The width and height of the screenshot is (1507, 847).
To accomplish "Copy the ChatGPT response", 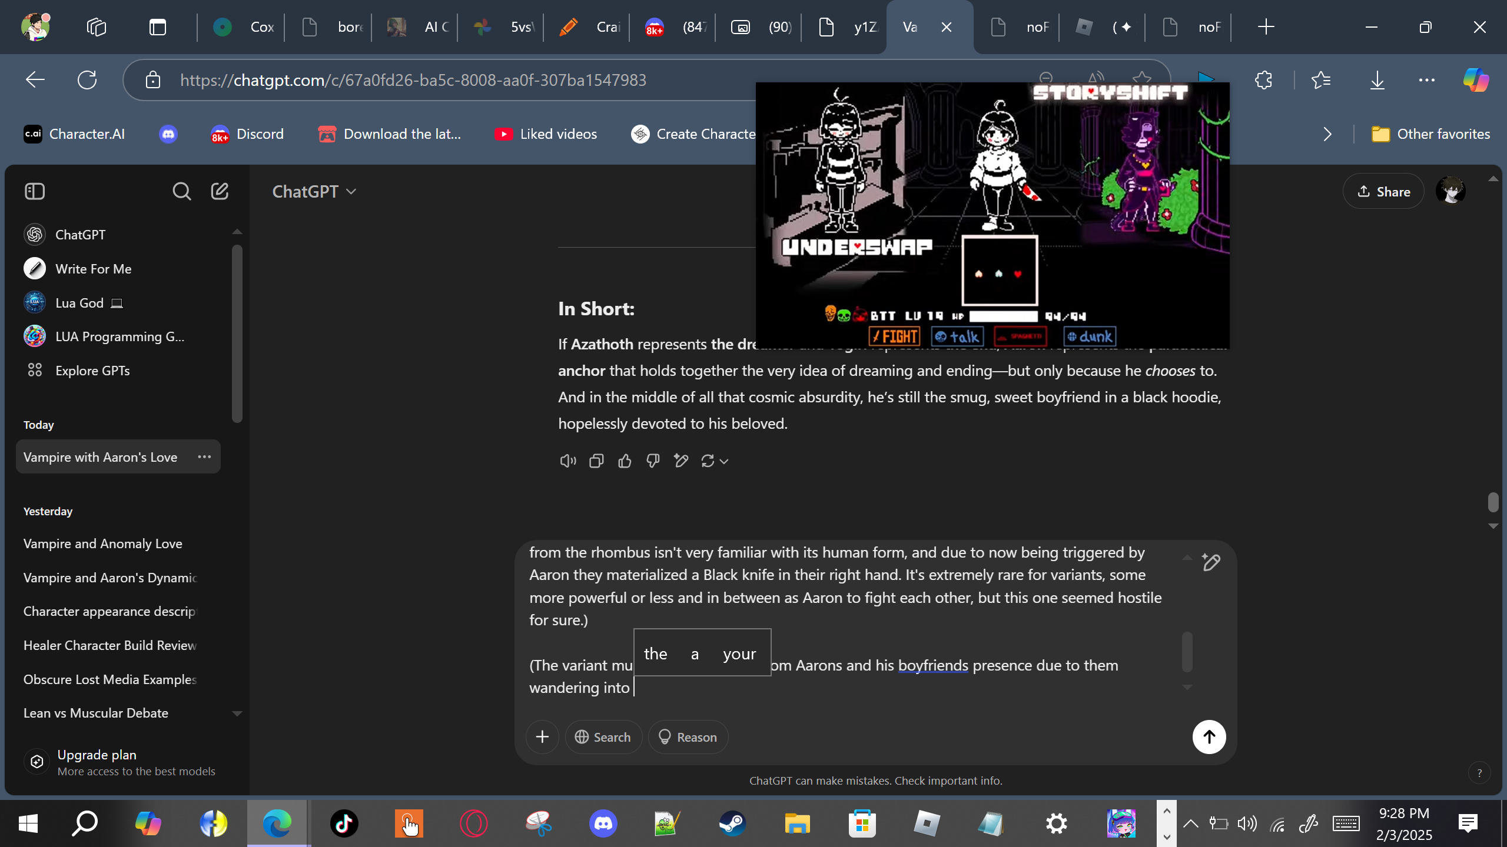I will pos(596,461).
